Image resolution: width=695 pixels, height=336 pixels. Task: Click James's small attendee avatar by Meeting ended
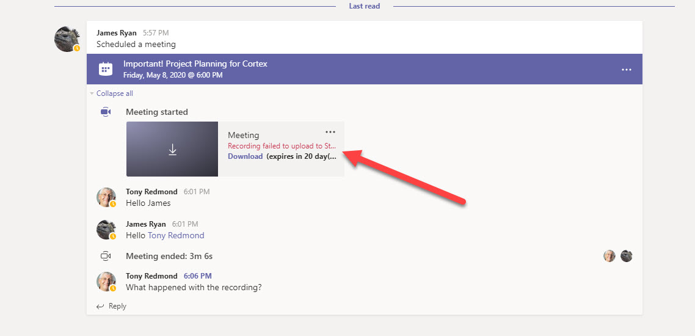coord(627,256)
